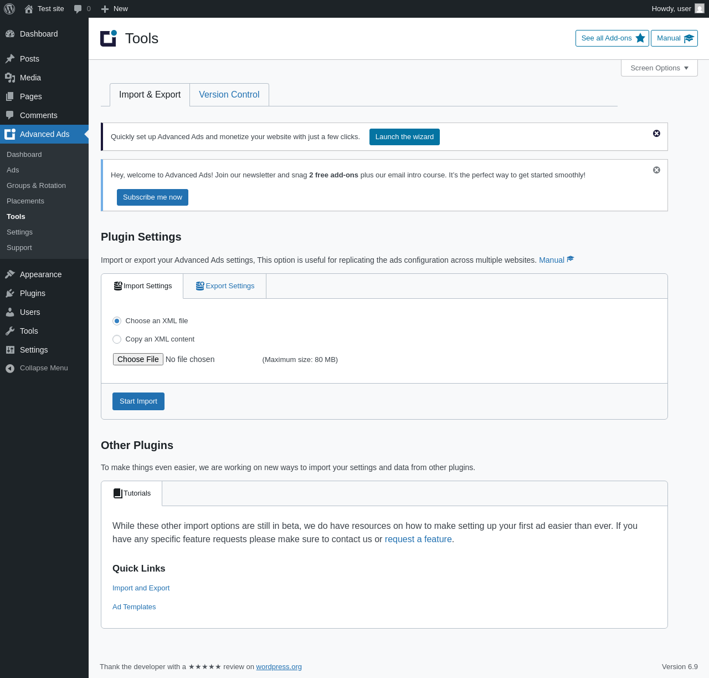The width and height of the screenshot is (709, 678).
Task: Click the No file chosen text
Action: (190, 359)
